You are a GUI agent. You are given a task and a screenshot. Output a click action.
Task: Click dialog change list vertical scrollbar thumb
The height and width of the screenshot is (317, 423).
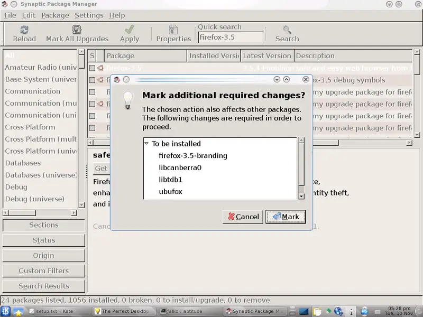301,164
